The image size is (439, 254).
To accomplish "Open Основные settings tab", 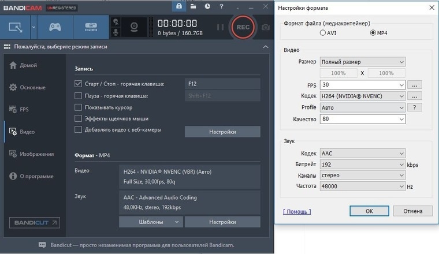I will pos(28,87).
